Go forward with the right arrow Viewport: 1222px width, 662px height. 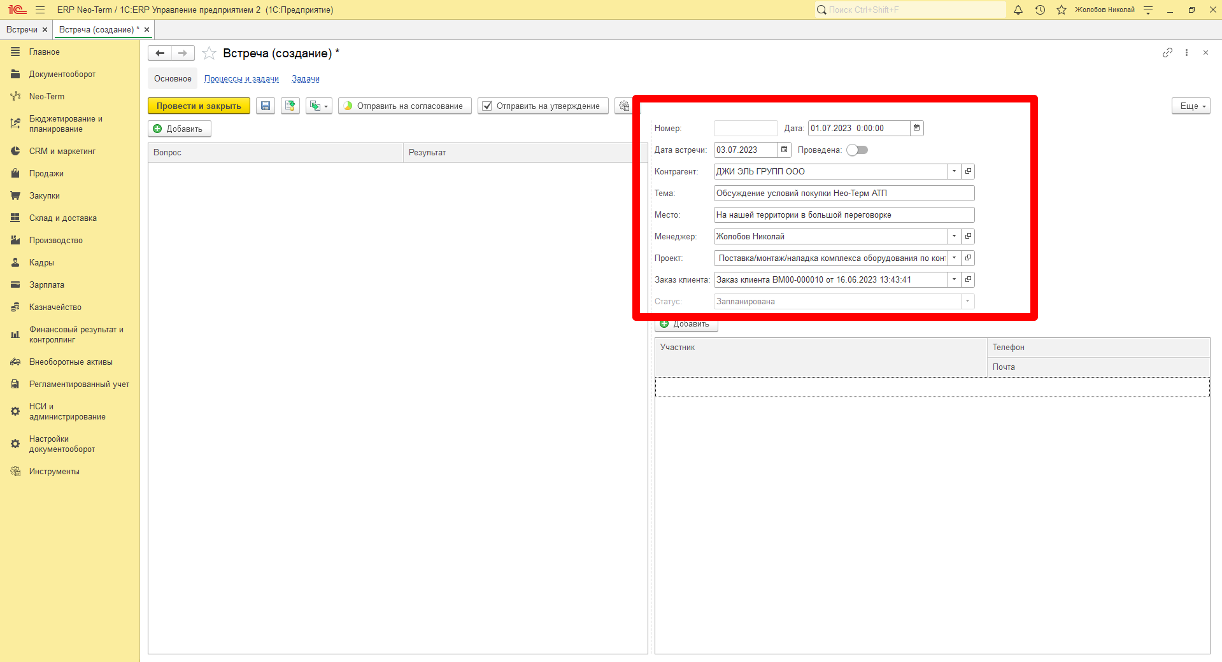click(x=183, y=53)
